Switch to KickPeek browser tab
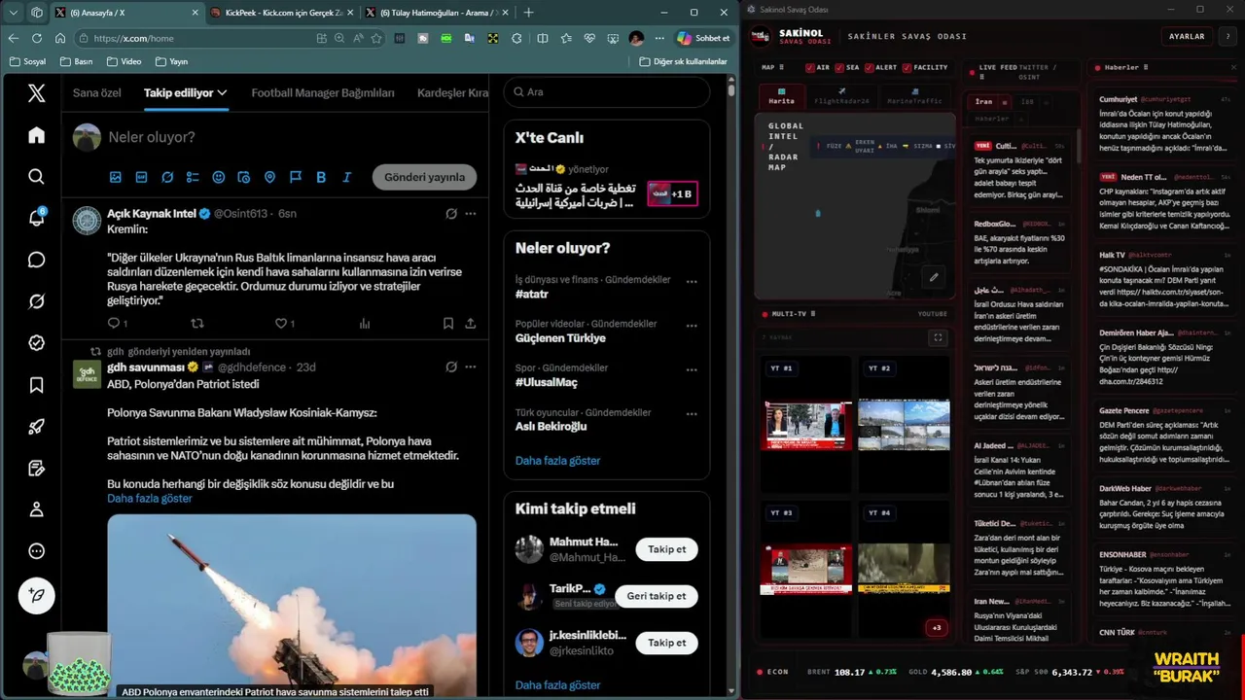Screen dimensions: 1245x700 281,13
